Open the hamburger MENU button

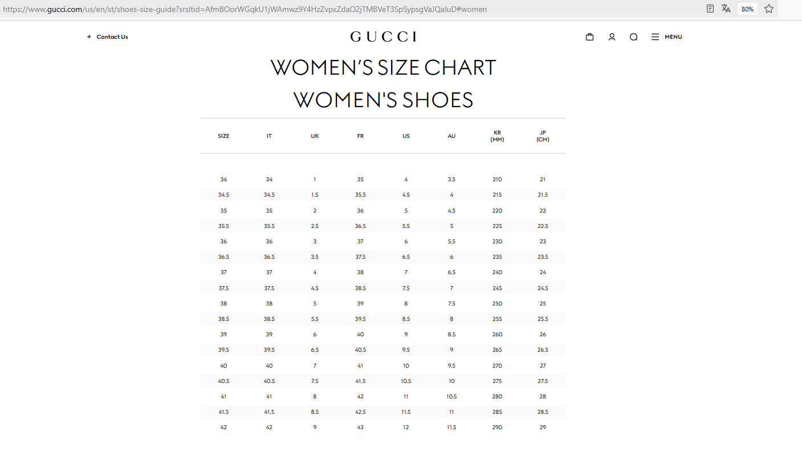coord(666,37)
